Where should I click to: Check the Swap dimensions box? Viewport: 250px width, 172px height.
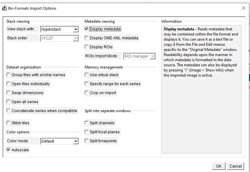click(9, 93)
